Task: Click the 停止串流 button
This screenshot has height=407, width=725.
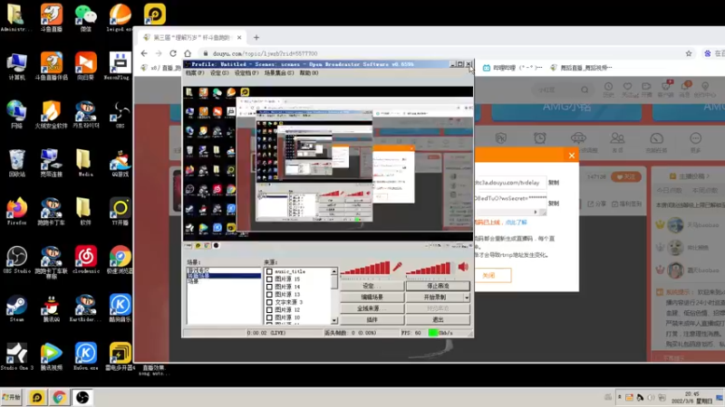Action: tap(438, 286)
